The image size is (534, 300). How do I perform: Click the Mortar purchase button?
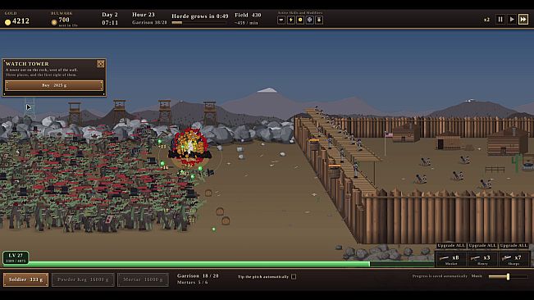point(143,280)
